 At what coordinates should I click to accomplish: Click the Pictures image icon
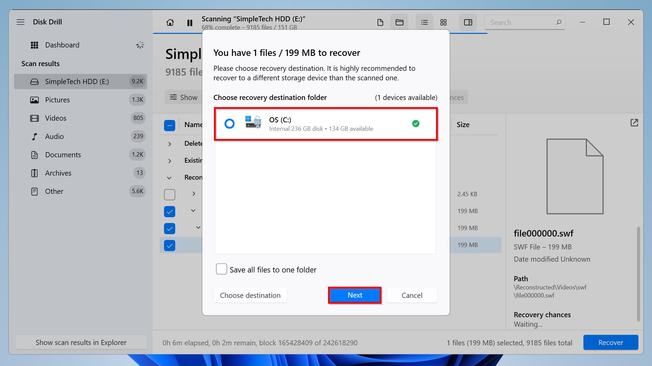[x=34, y=100]
